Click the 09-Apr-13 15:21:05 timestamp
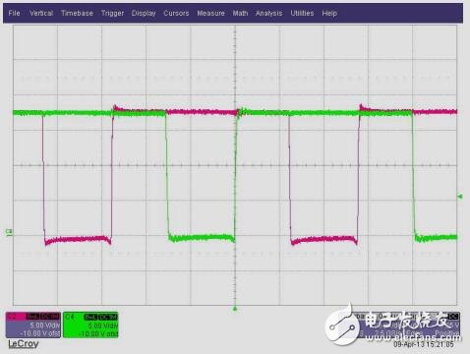Screen dimensions: 470x354 point(424,344)
